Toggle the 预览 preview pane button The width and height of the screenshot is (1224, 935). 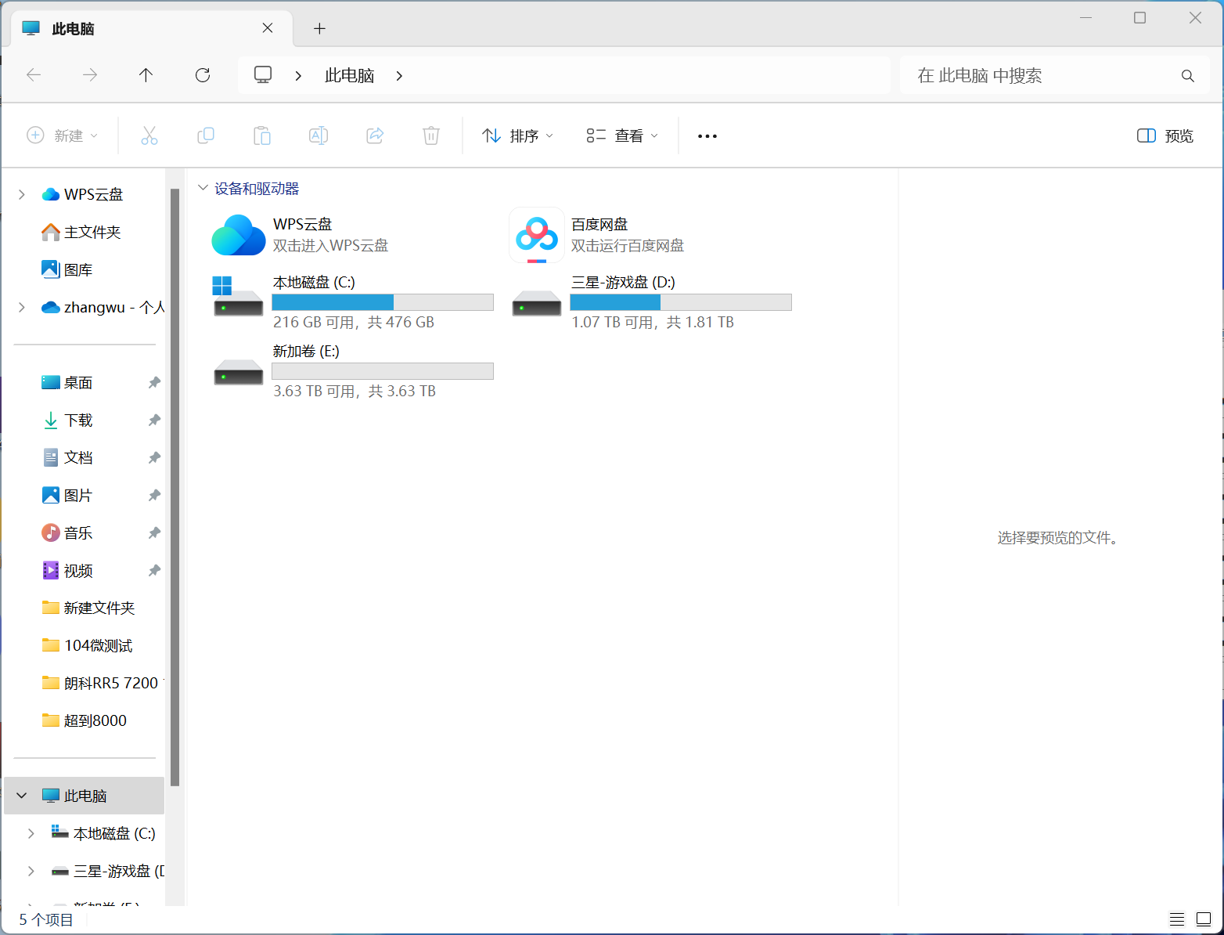[1165, 135]
